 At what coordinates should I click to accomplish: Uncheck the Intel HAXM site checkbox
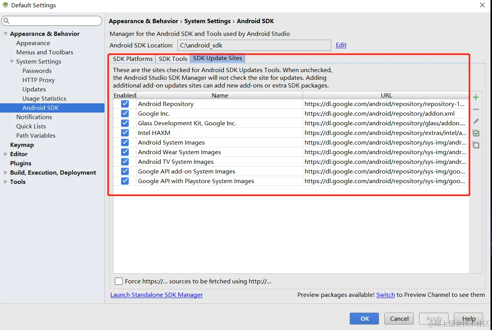coord(125,133)
